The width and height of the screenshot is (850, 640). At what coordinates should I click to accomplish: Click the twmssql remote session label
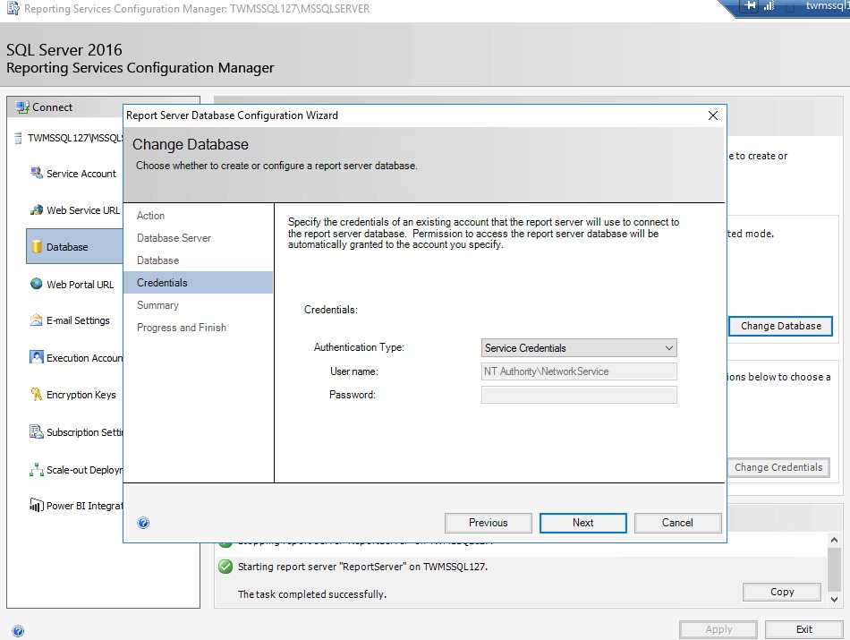828,6
